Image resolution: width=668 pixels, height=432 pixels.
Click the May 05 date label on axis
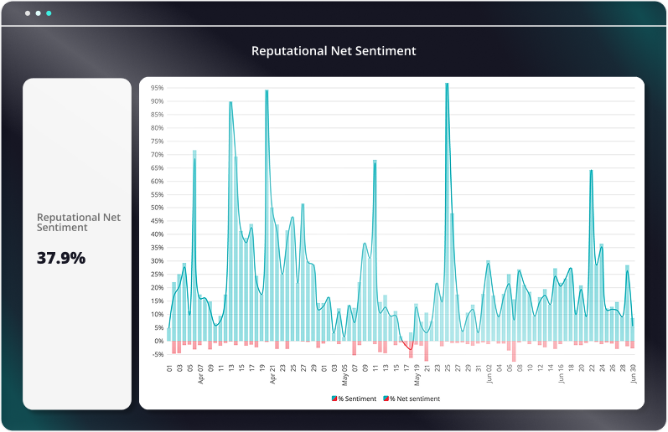[x=344, y=373]
